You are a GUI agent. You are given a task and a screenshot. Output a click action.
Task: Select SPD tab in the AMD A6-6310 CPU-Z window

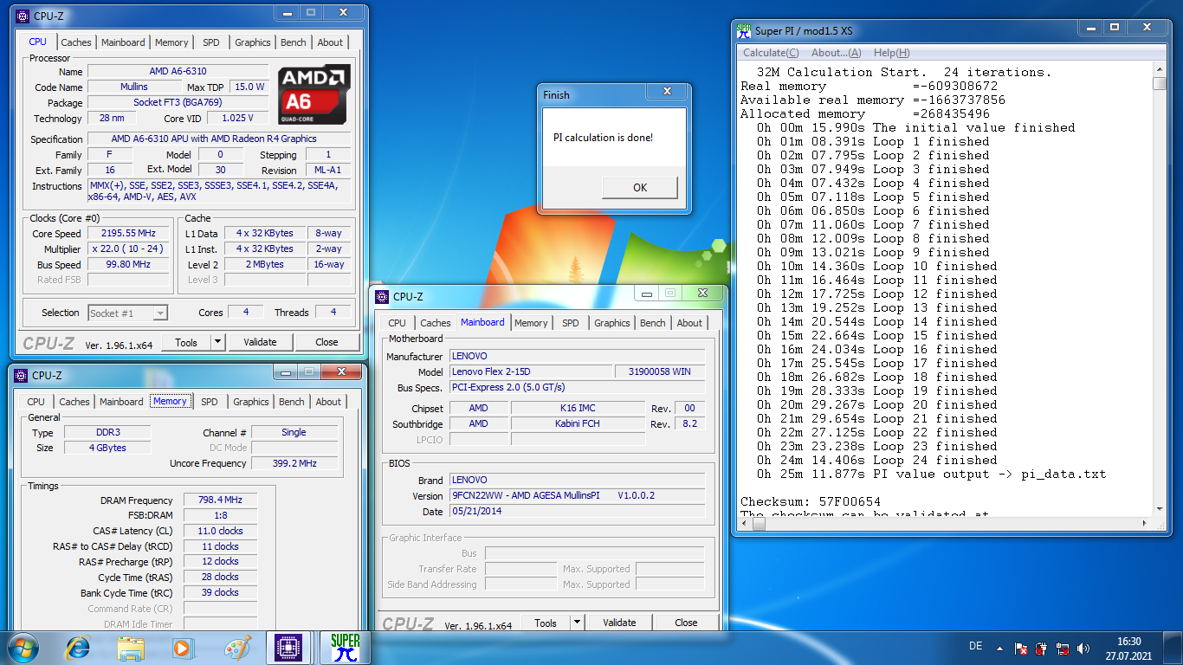point(211,42)
